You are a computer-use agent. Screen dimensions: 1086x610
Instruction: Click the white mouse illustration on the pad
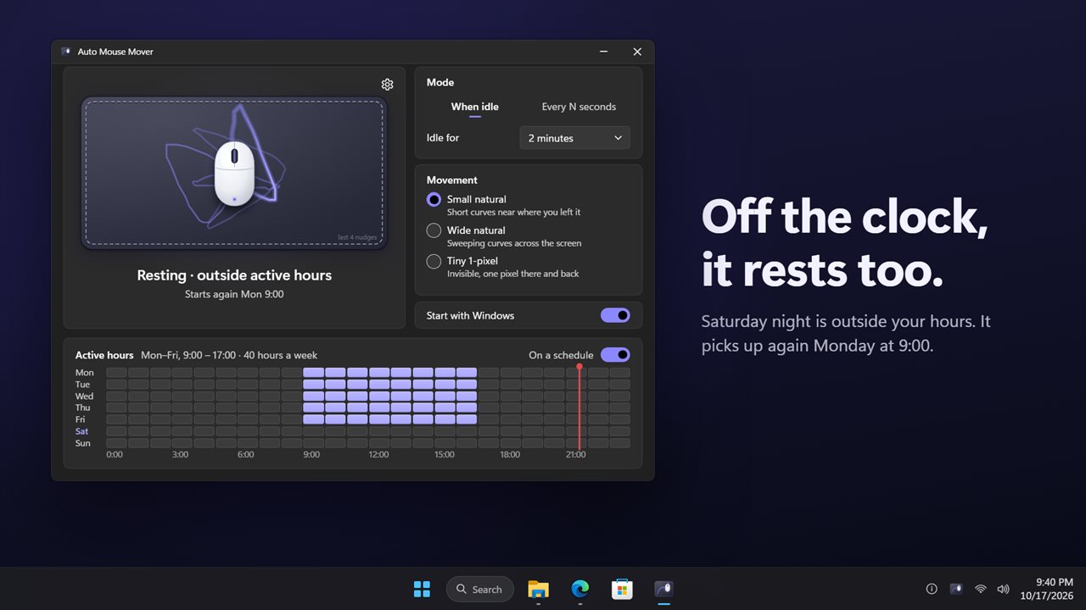tap(234, 174)
